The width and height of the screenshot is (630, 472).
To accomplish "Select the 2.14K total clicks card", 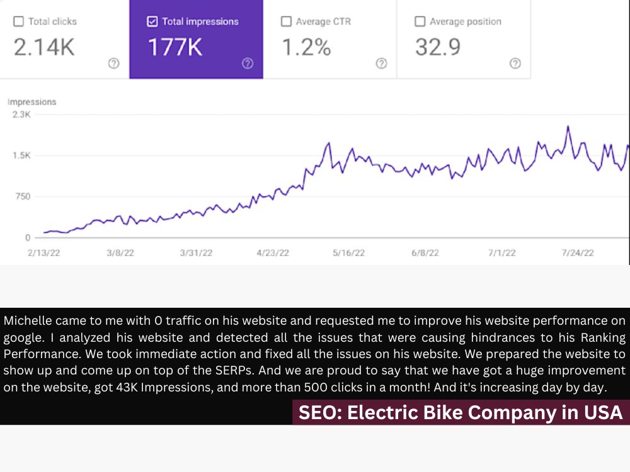I will [x=64, y=39].
